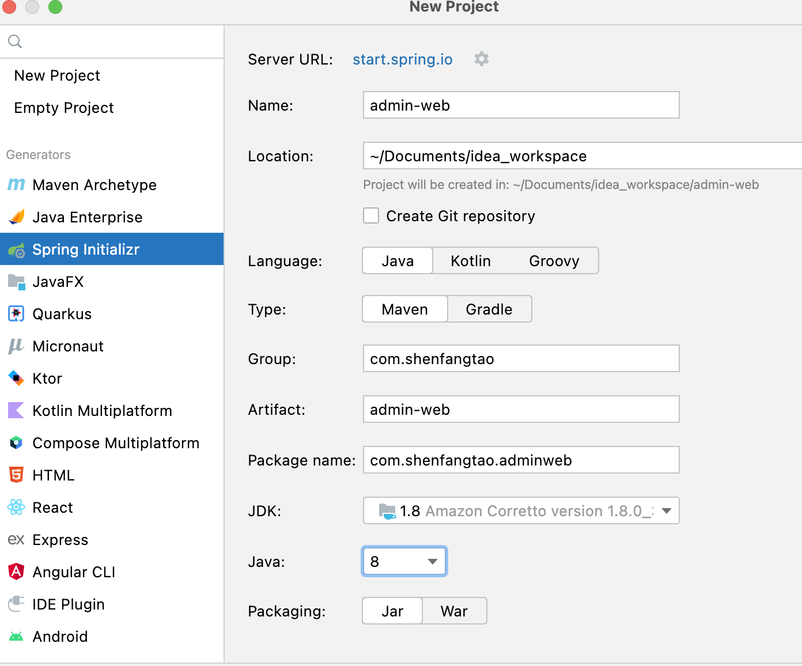Screen dimensions: 802x666
Task: Choose Quarkus generator label
Action: (x=62, y=314)
